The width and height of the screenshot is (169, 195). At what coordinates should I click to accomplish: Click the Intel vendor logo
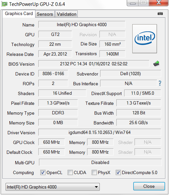click(x=145, y=39)
